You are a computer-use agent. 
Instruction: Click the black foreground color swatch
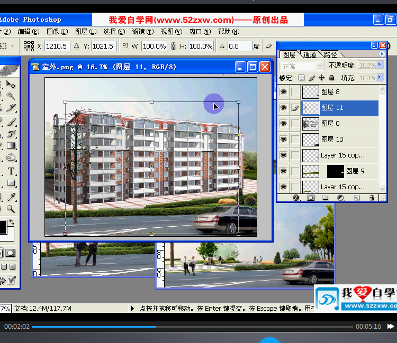click(3, 227)
